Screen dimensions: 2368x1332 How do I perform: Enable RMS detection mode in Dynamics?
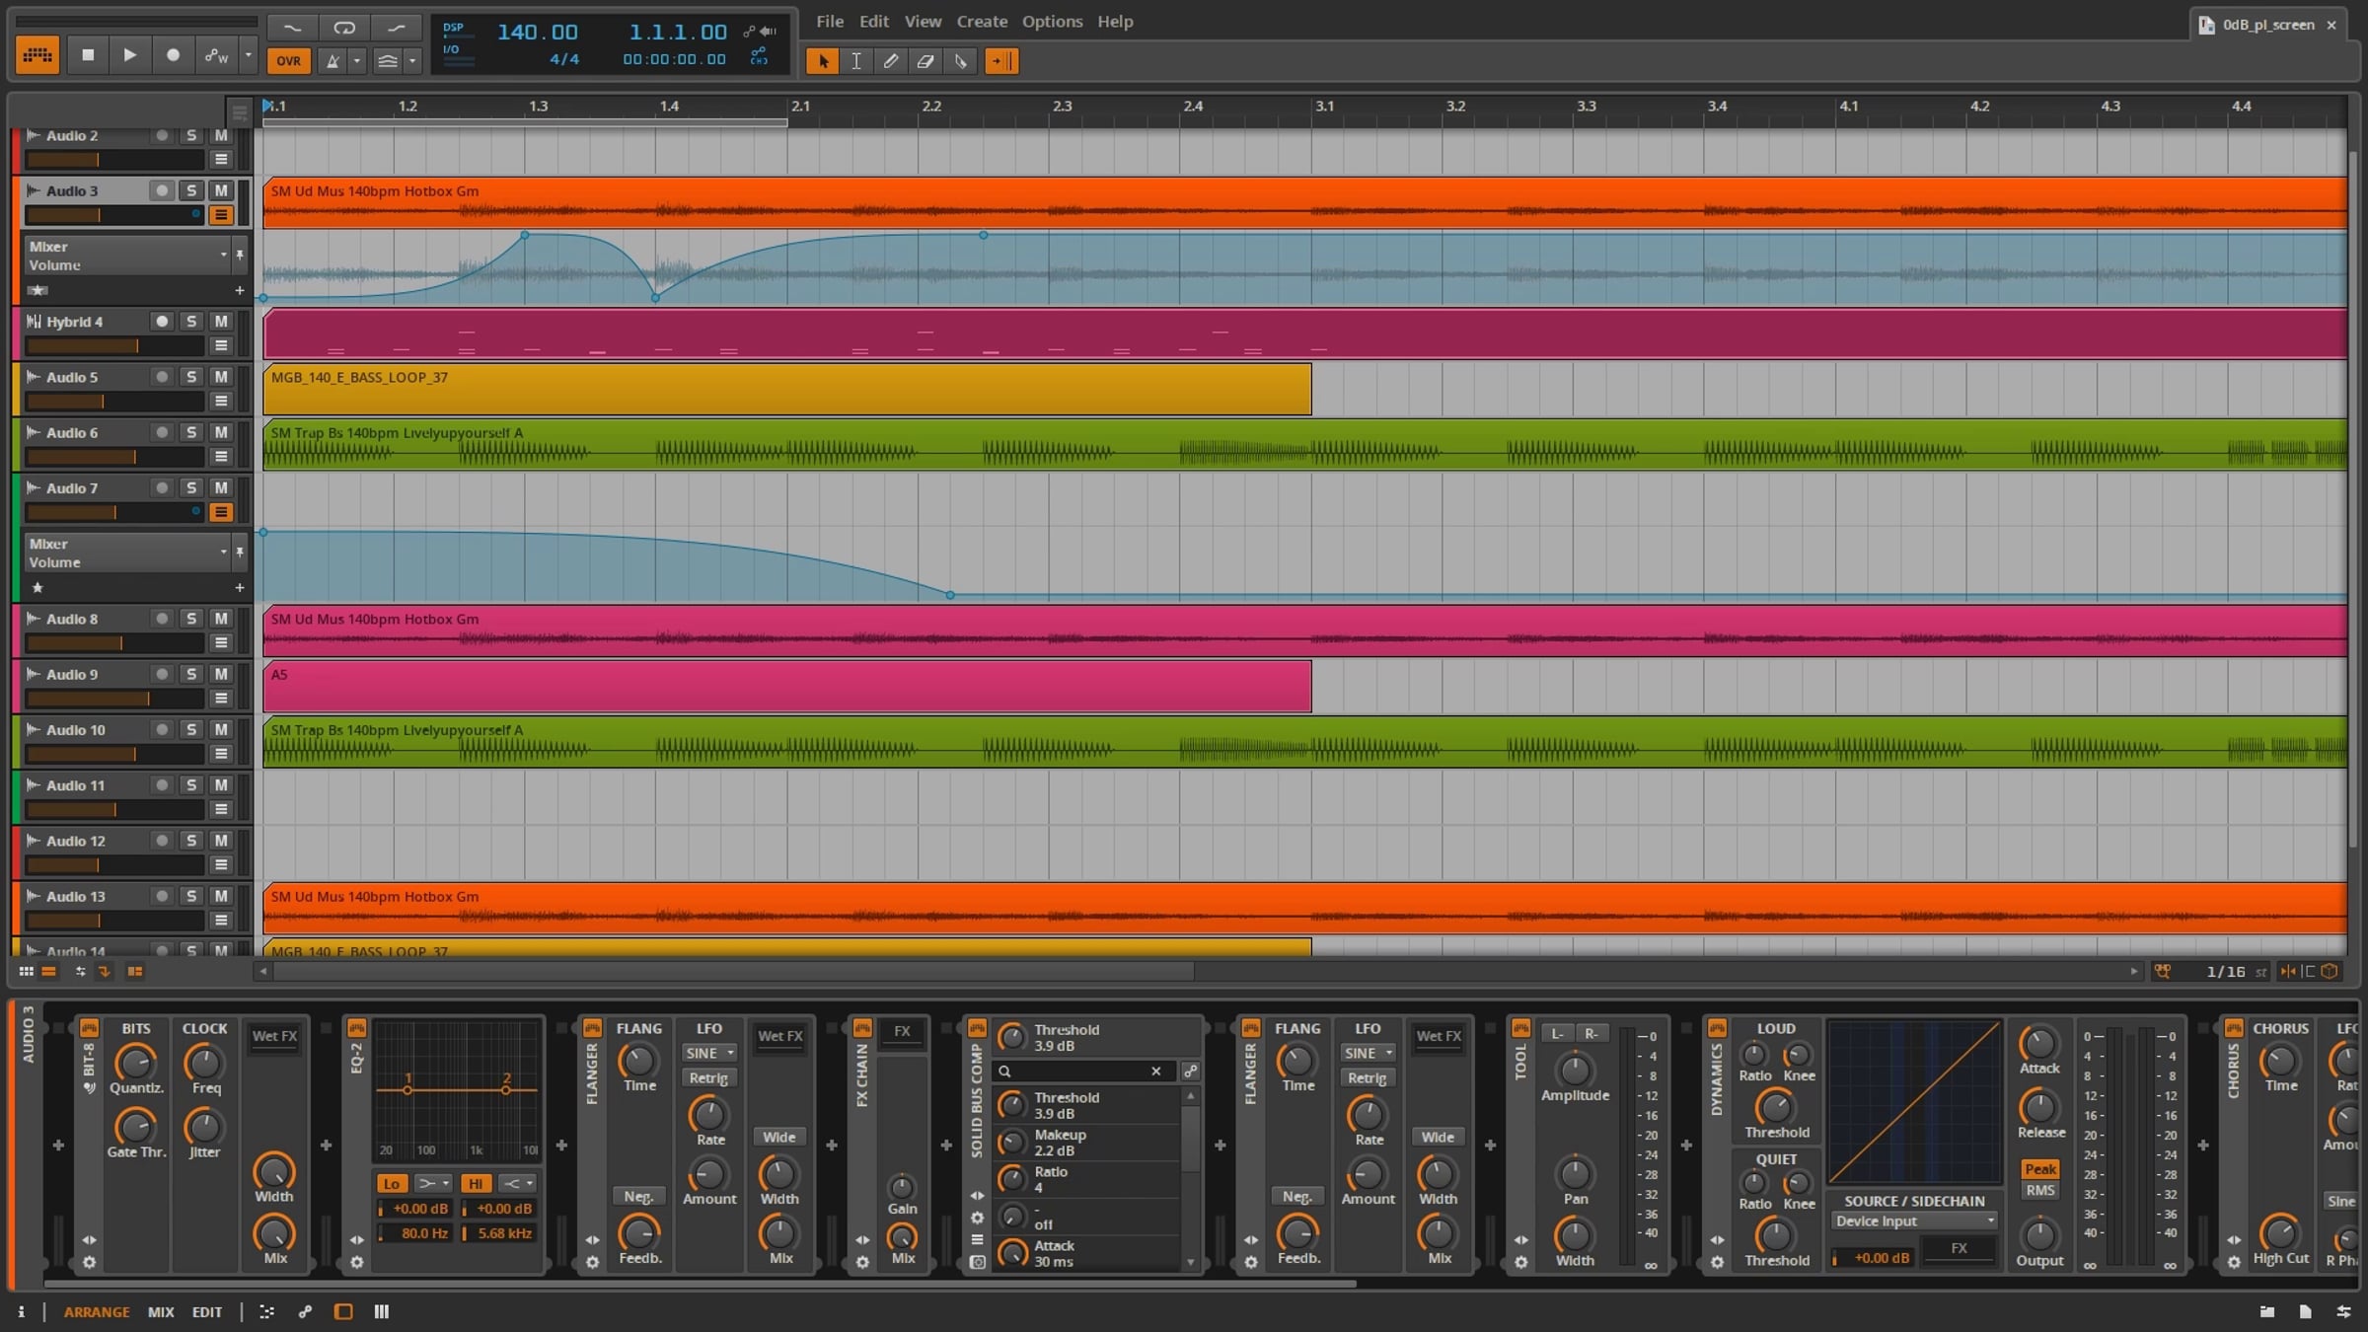(x=2039, y=1190)
